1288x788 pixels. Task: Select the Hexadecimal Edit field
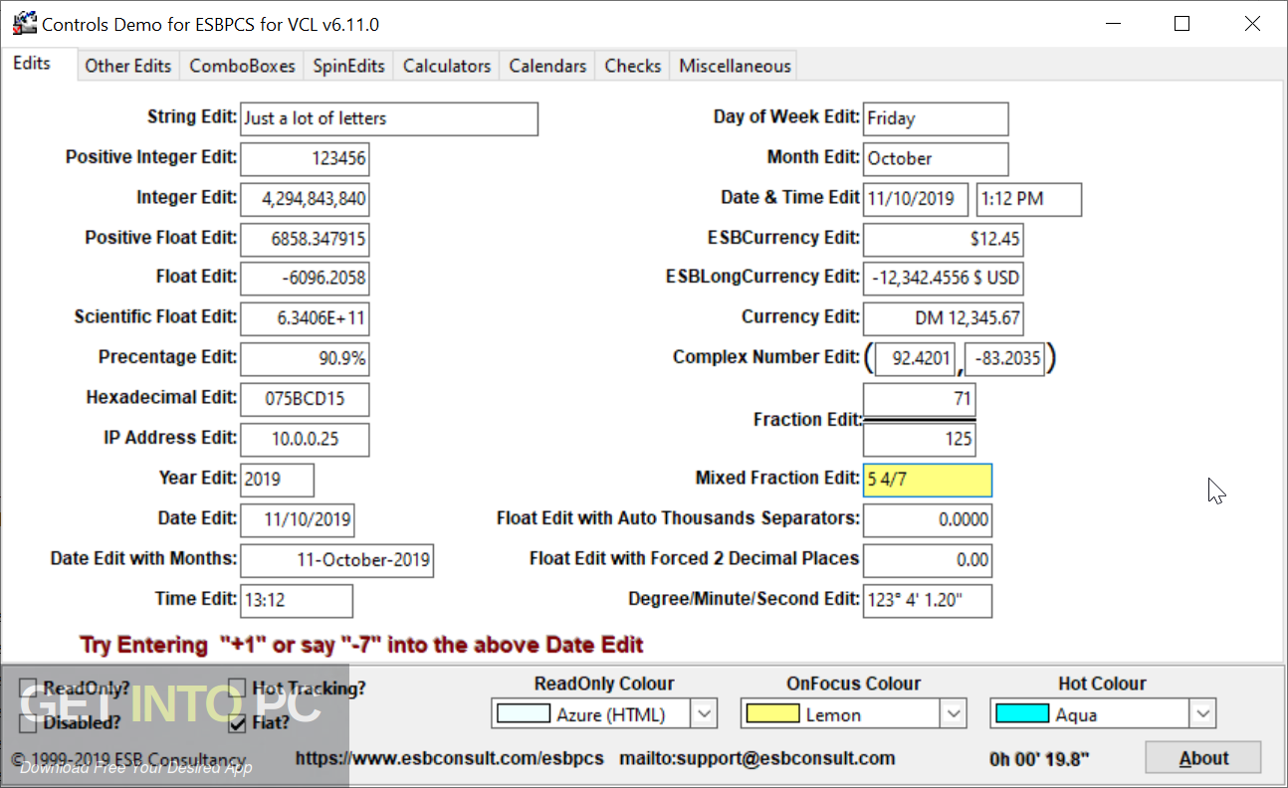(x=305, y=399)
